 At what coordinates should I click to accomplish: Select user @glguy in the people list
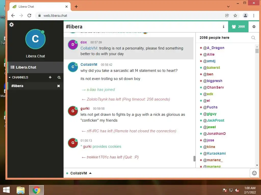[x=210, y=114]
